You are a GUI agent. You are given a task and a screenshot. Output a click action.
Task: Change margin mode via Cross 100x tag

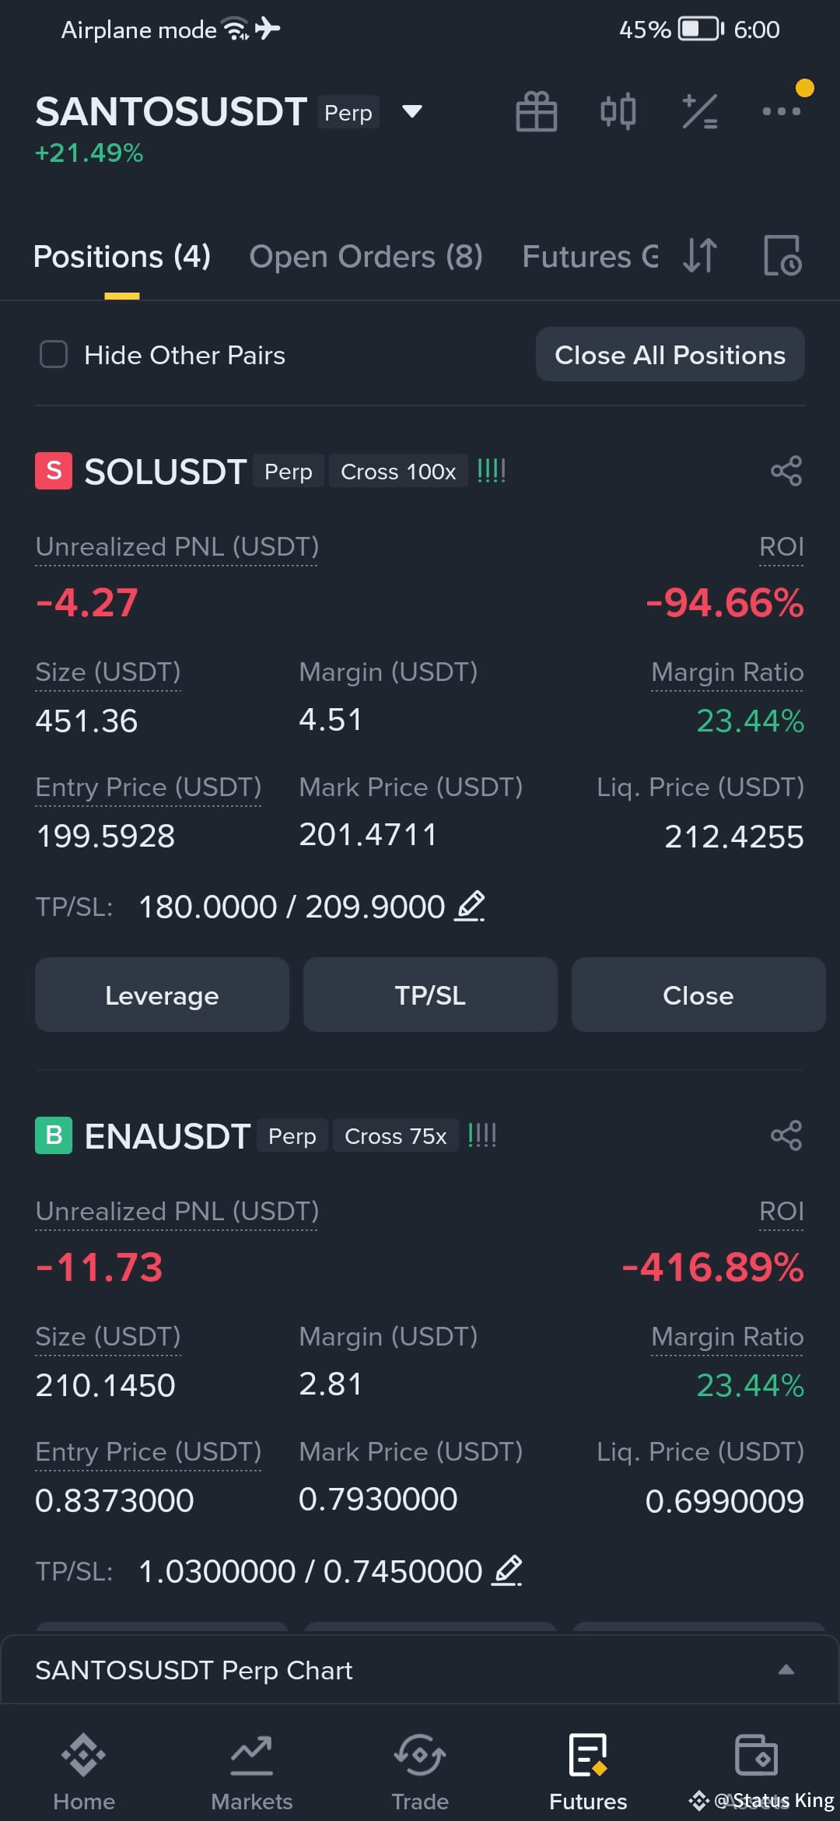398,472
